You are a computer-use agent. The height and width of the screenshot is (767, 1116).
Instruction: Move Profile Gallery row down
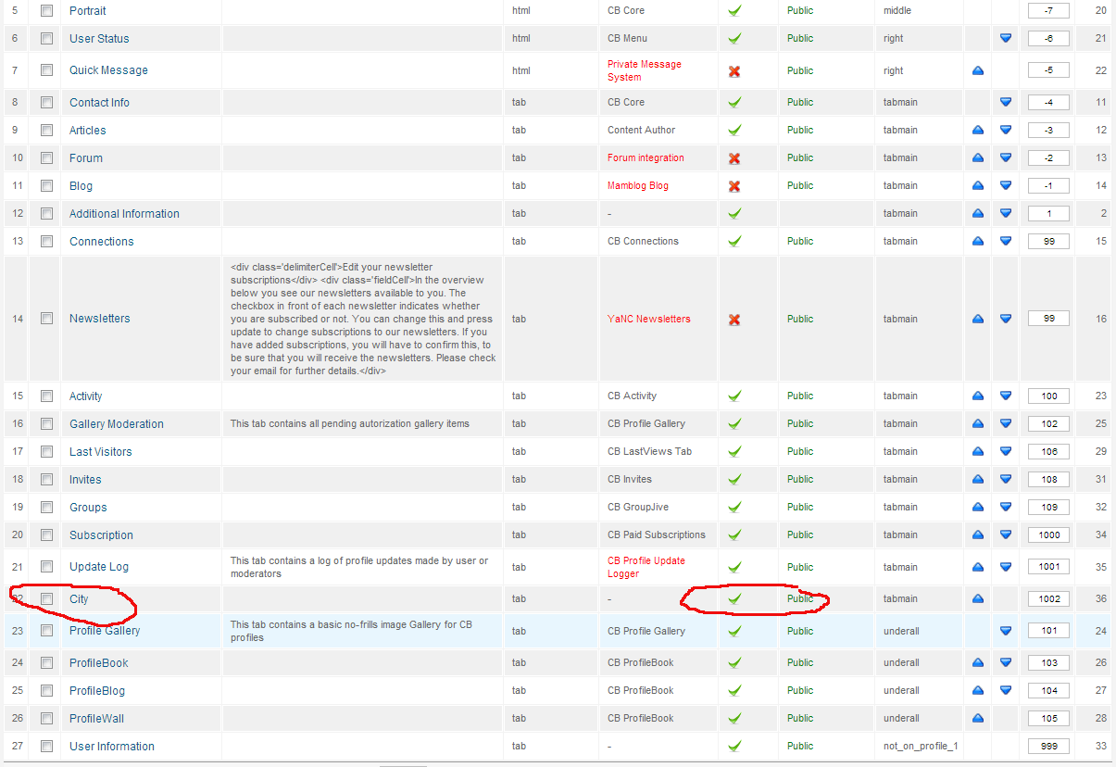[x=1006, y=631]
